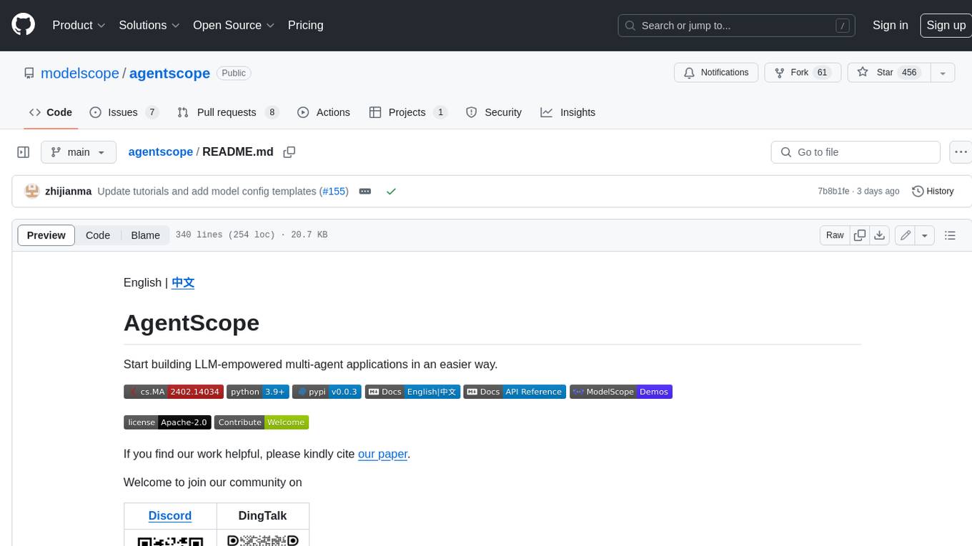This screenshot has width=972, height=546.
Task: Click the 340 lines file size text
Action: coord(251,235)
